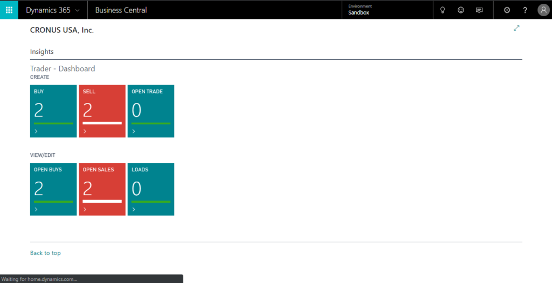Open the OPEN SALES tile
This screenshot has height=283, width=552.
click(x=102, y=189)
